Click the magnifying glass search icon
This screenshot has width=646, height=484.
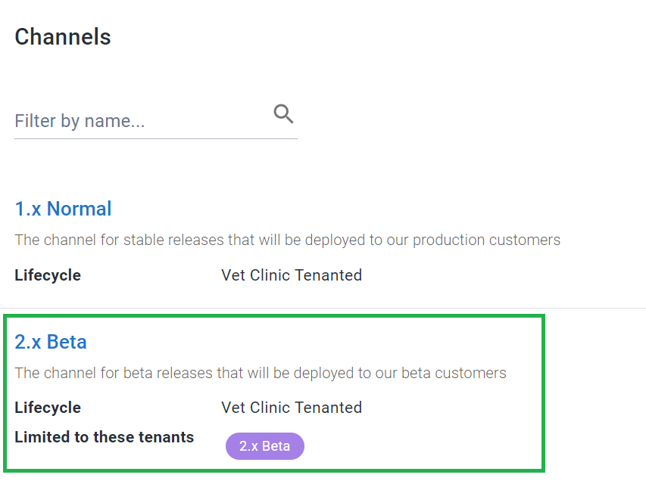tap(283, 113)
